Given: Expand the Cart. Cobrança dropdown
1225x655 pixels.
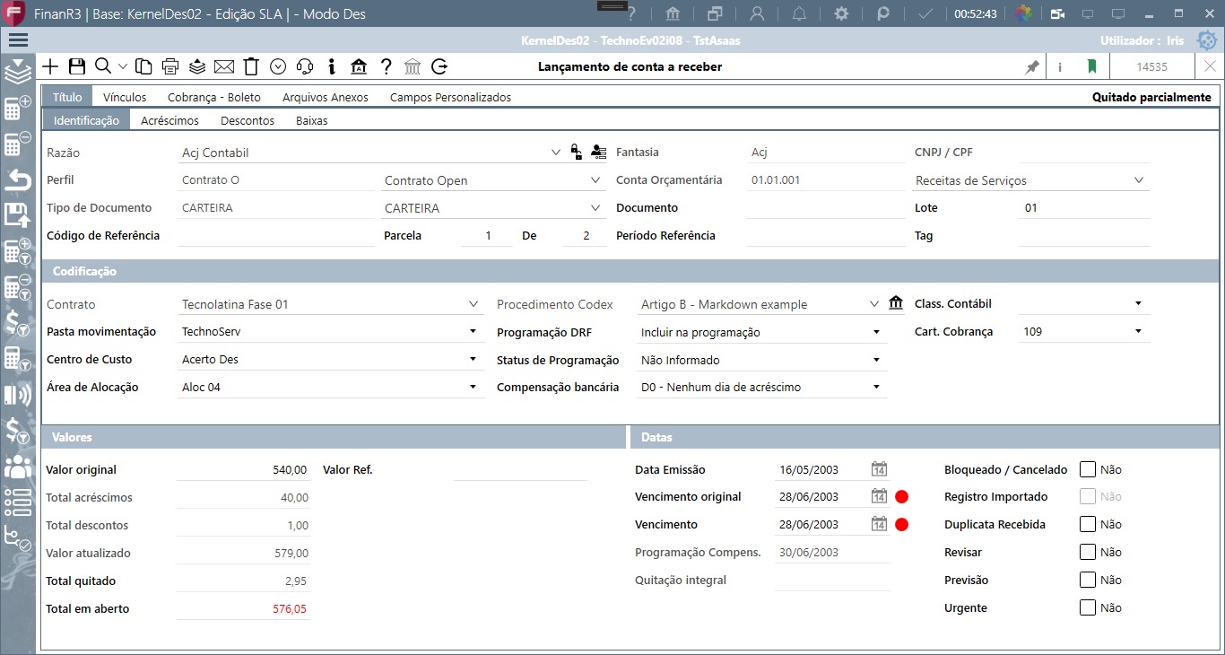Looking at the screenshot, I should [x=1138, y=331].
